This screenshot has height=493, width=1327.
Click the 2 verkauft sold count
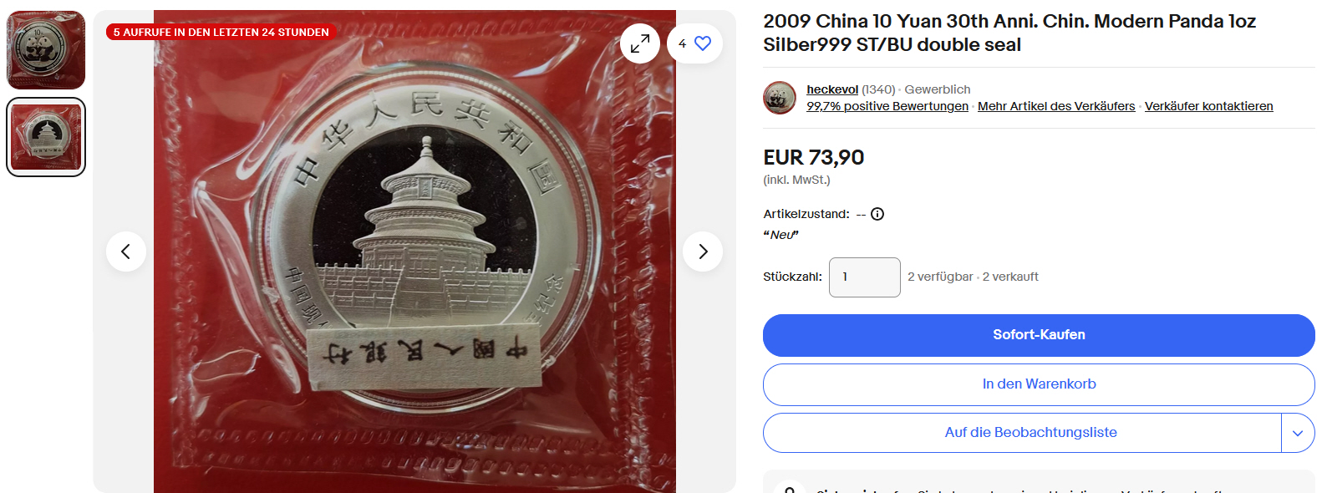tap(1010, 277)
